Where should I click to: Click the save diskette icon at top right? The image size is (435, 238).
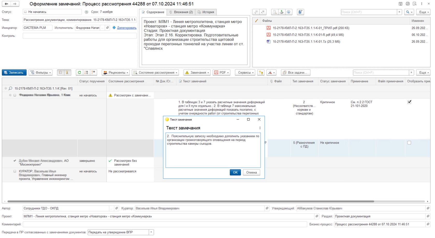(x=401, y=4)
